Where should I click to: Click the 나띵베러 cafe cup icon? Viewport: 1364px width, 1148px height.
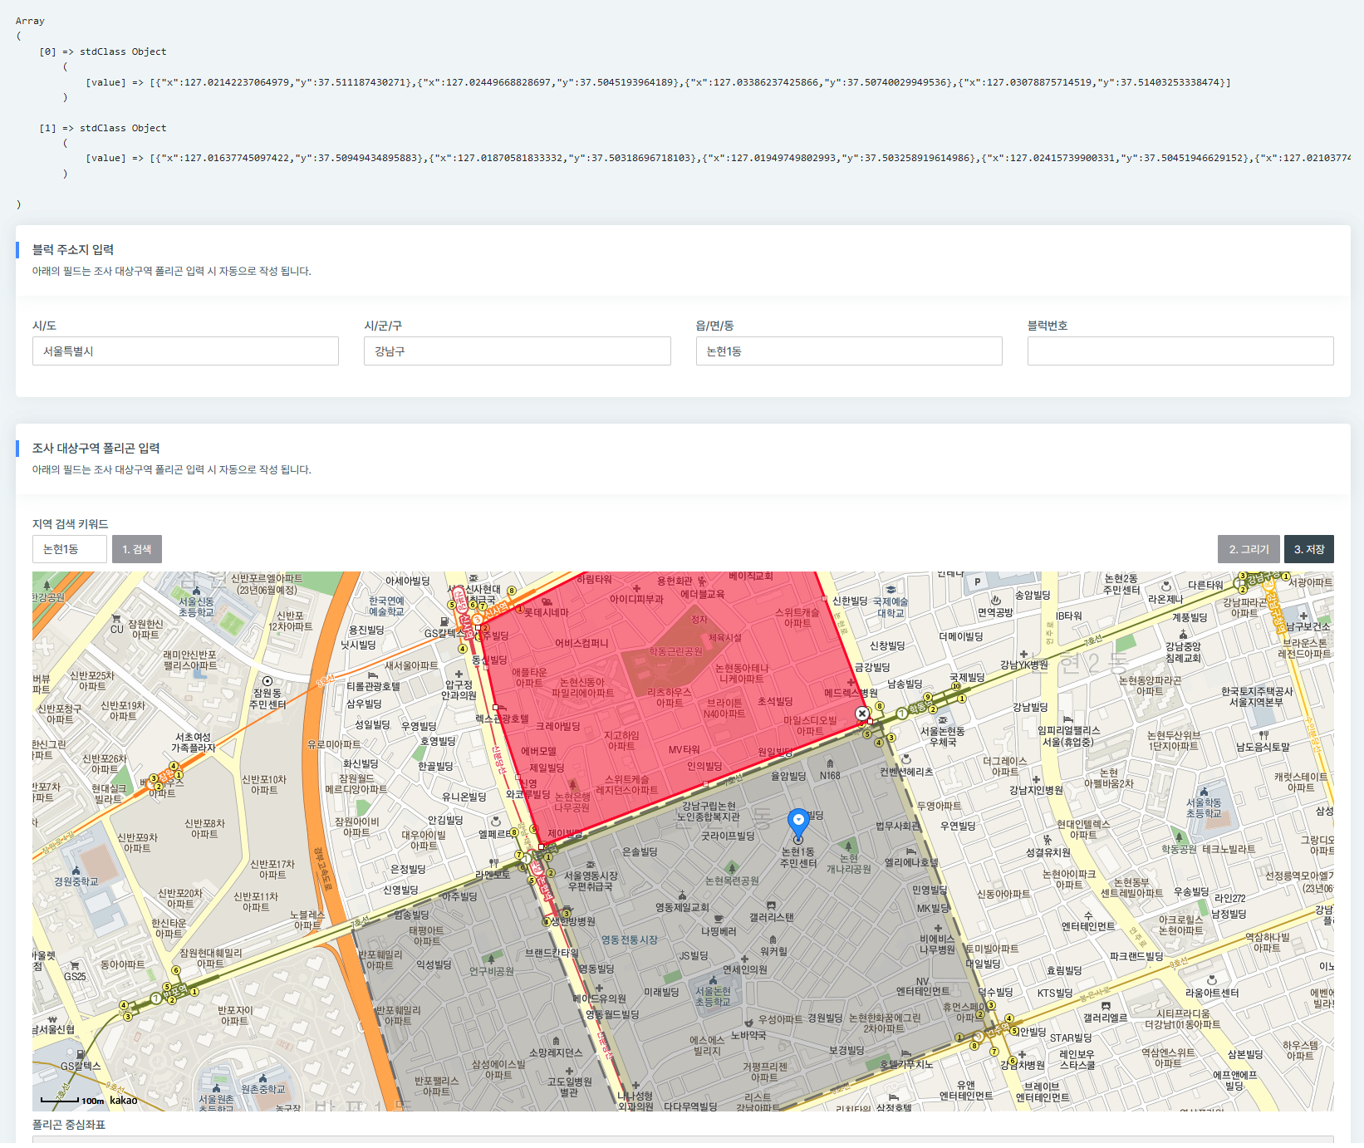[719, 920]
